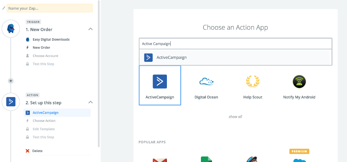This screenshot has width=347, height=162.
Task: Go to the Choose Action substep
Action: pos(44,121)
